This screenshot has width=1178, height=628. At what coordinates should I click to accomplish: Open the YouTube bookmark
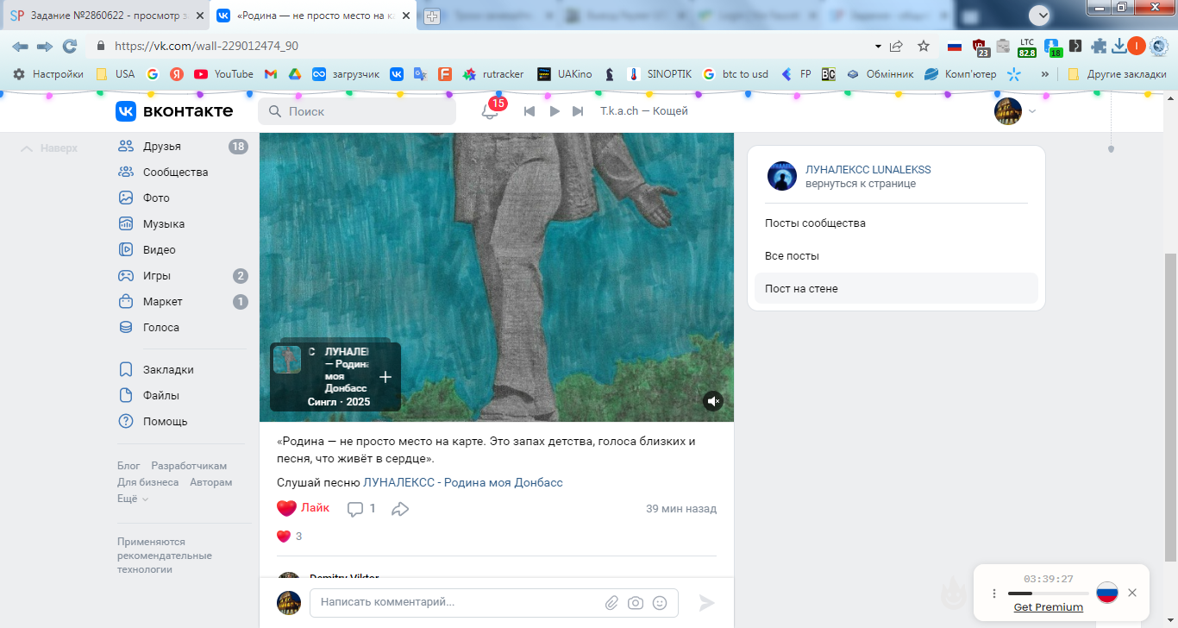point(224,74)
